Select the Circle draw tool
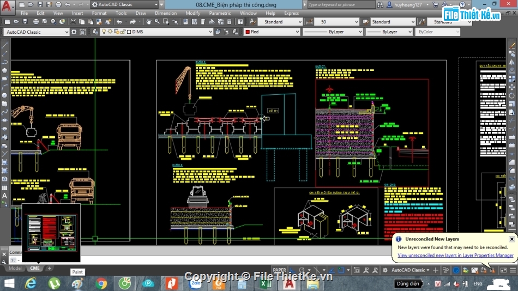Viewport: 518px width, 291px height. coord(4,95)
